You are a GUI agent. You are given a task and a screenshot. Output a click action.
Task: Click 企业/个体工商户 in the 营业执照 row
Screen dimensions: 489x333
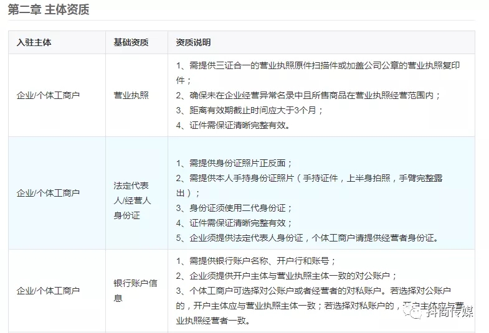(x=48, y=95)
